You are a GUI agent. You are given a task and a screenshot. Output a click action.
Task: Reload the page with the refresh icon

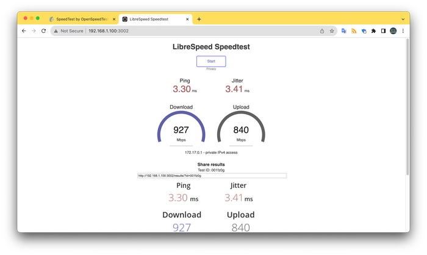43,31
